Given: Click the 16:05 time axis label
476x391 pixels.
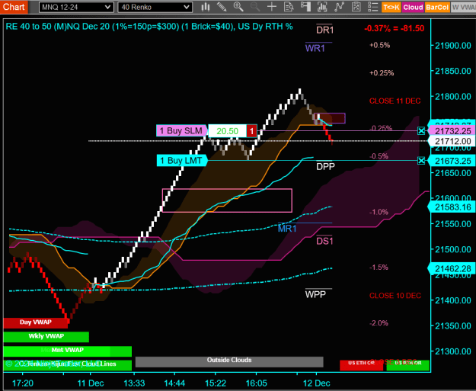Looking at the screenshot, I should [x=256, y=383].
